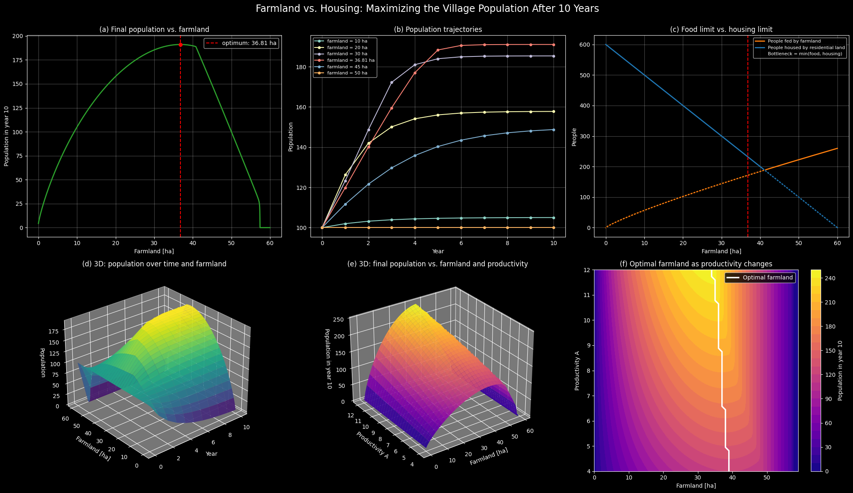Click the 'Productivity A' axis label in 3D plot (e)

372,445
